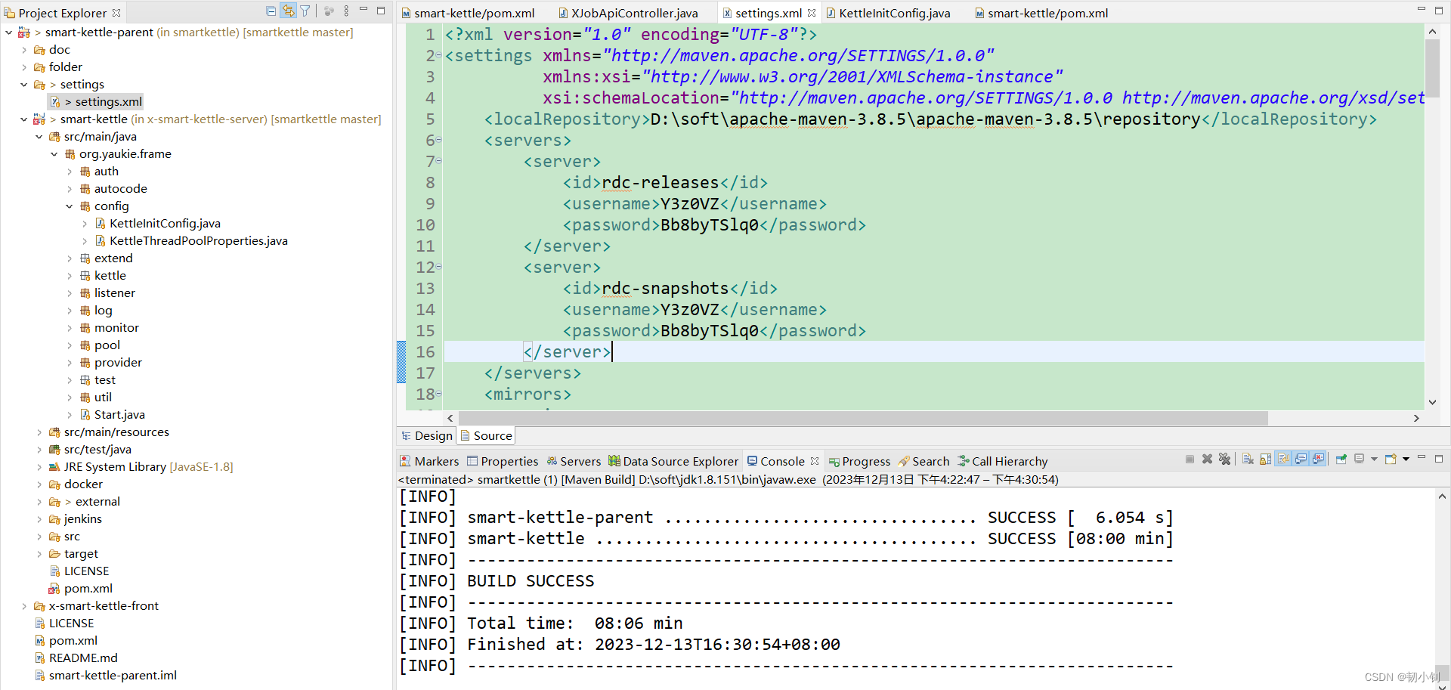Image resolution: width=1451 pixels, height=690 pixels.
Task: Open the Properties view tab
Action: (502, 461)
